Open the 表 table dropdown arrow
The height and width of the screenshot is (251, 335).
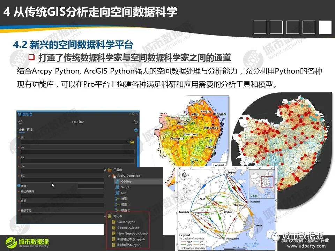tap(128, 142)
